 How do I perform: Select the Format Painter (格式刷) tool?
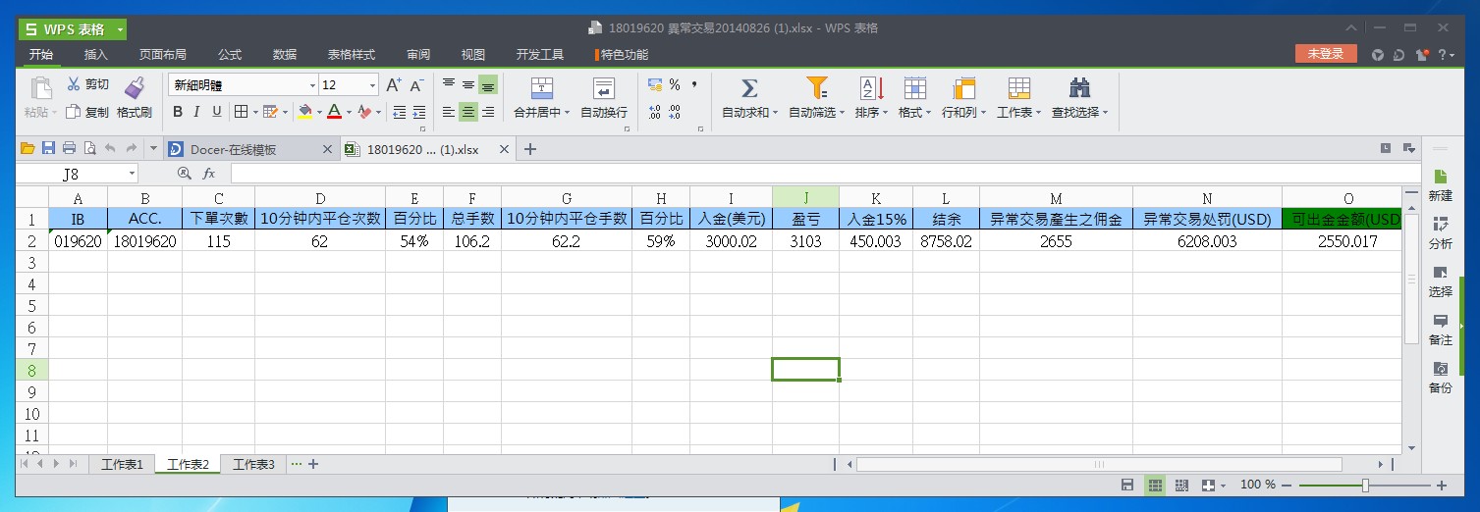135,98
